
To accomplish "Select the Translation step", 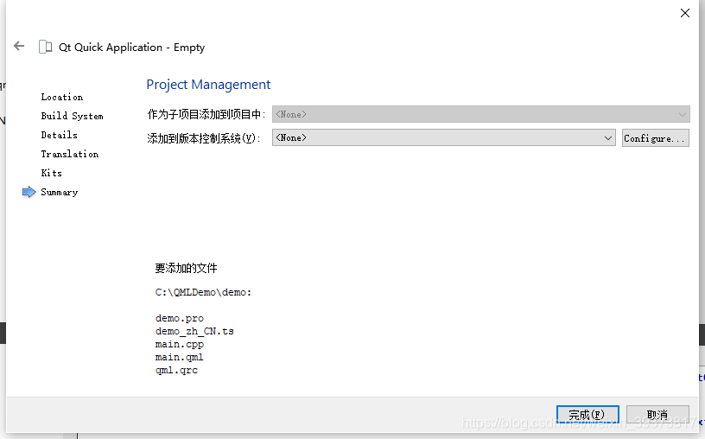I will point(70,154).
